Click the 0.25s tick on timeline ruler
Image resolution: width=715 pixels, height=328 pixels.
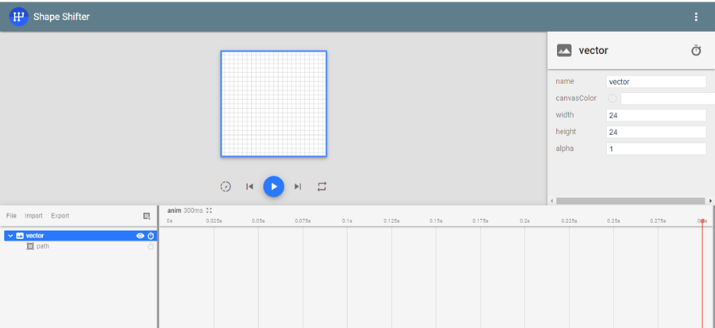click(613, 221)
